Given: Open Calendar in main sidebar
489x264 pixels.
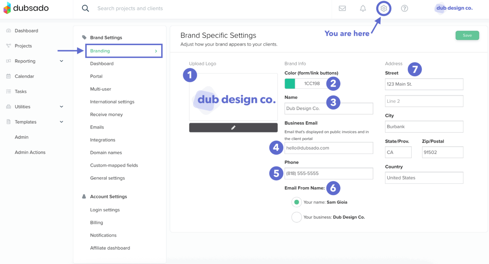Looking at the screenshot, I should pos(24,76).
